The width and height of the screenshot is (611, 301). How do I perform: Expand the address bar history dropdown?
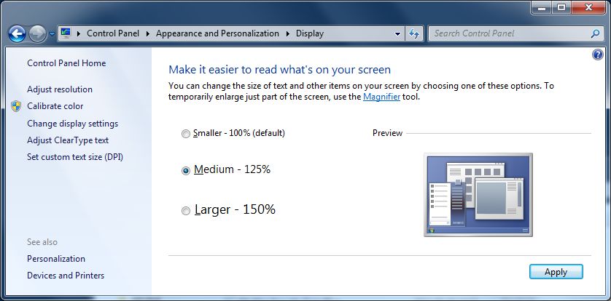coord(397,33)
